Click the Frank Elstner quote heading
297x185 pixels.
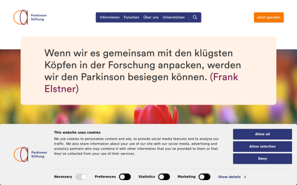tap(143, 71)
